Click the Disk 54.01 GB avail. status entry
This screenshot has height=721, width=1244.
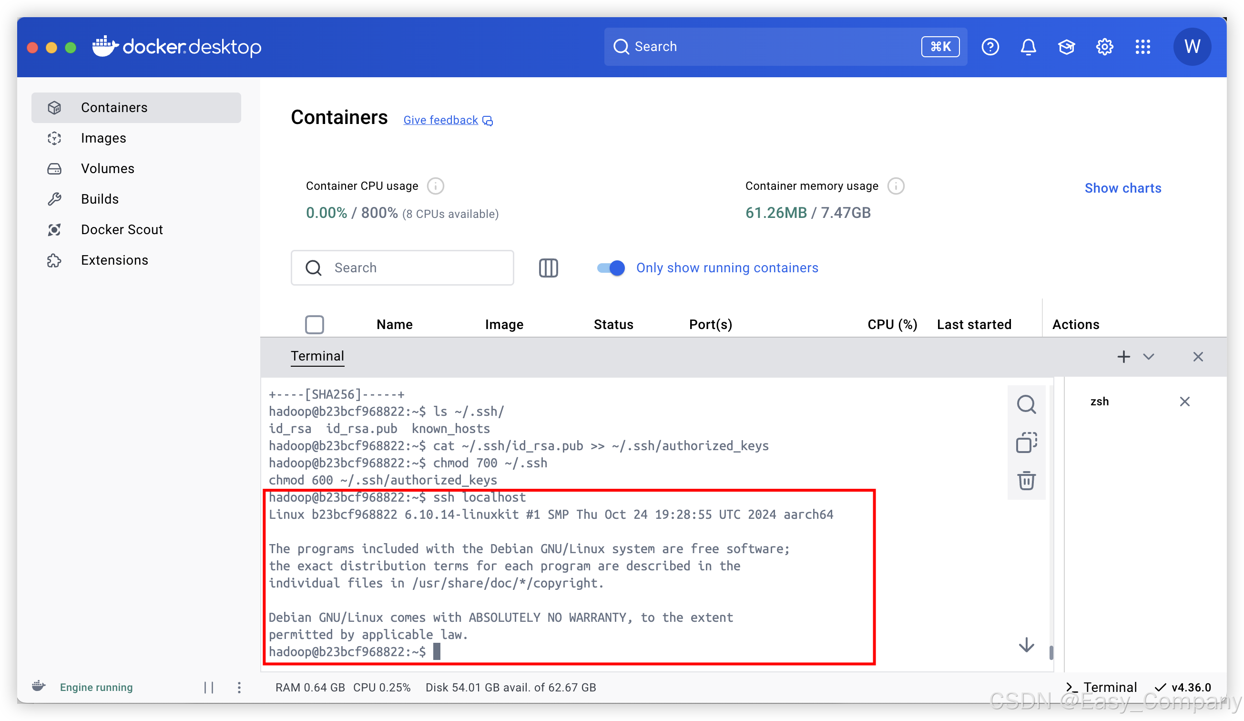tap(511, 688)
